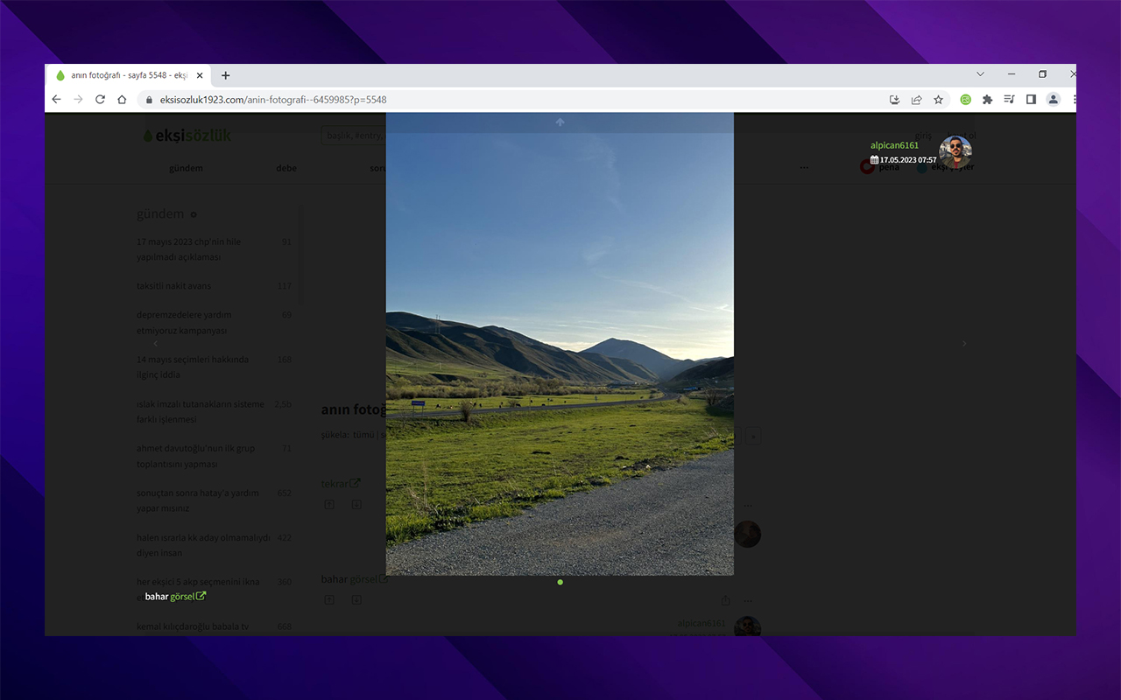Click the calendar icon beside 17.05.2023 07:57
This screenshot has height=700, width=1121.
[x=874, y=160]
